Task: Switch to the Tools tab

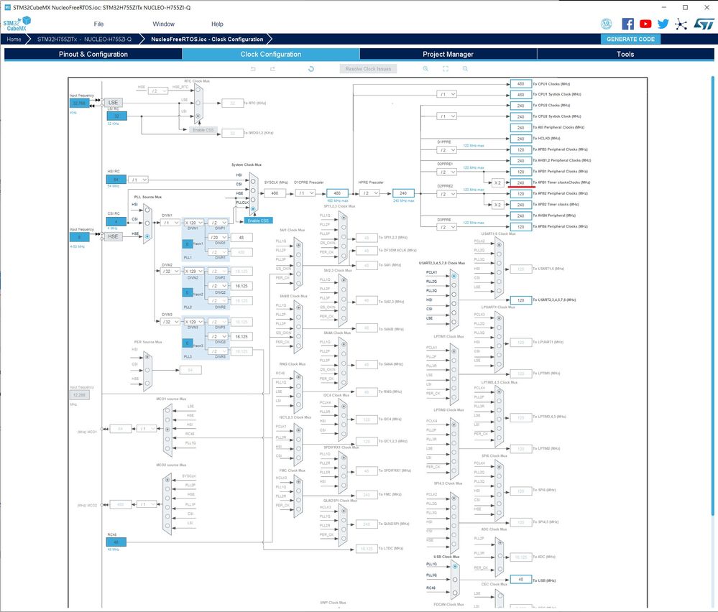Action: pyautogui.click(x=625, y=54)
